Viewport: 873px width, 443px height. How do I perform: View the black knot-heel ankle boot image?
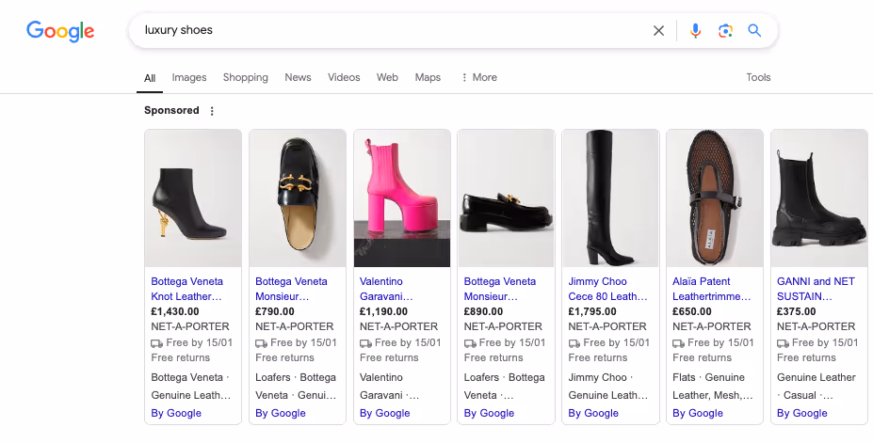193,198
